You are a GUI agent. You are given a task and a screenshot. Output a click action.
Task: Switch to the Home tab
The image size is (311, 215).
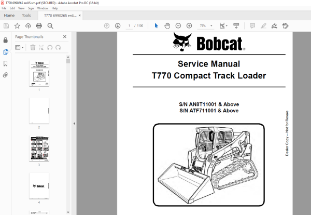[x=9, y=16]
